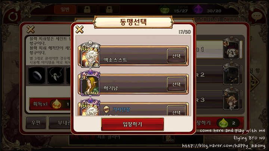269x151 pixels.
Task: Tap the red 입장하기 enter button
Action: [x=132, y=124]
